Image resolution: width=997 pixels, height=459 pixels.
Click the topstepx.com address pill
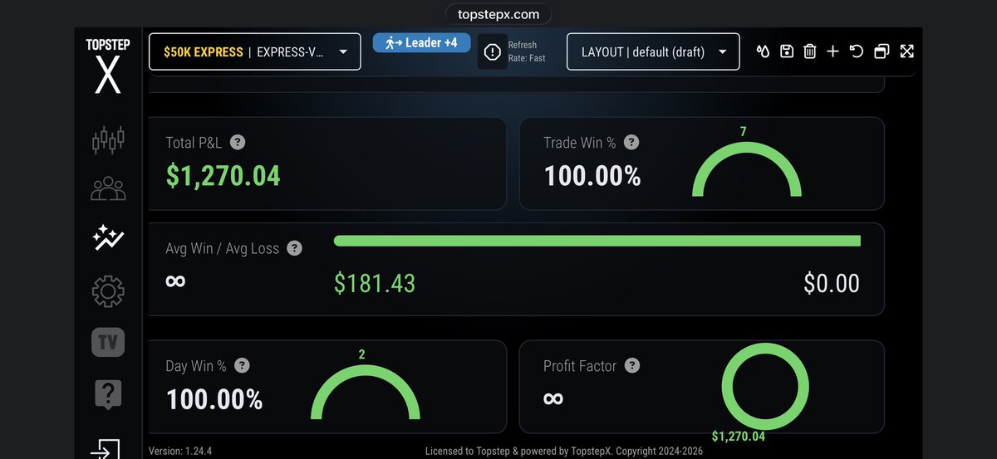(498, 14)
